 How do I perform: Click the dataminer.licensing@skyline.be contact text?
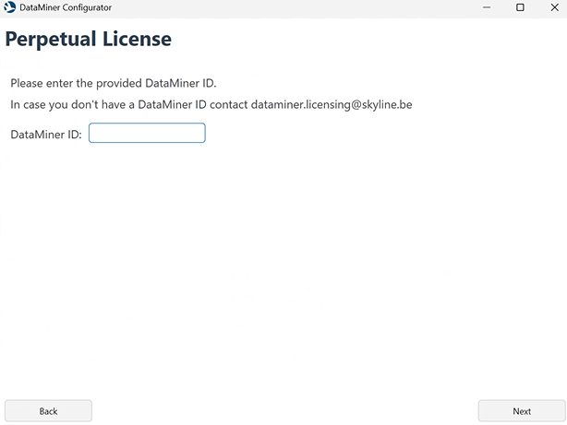click(332, 105)
